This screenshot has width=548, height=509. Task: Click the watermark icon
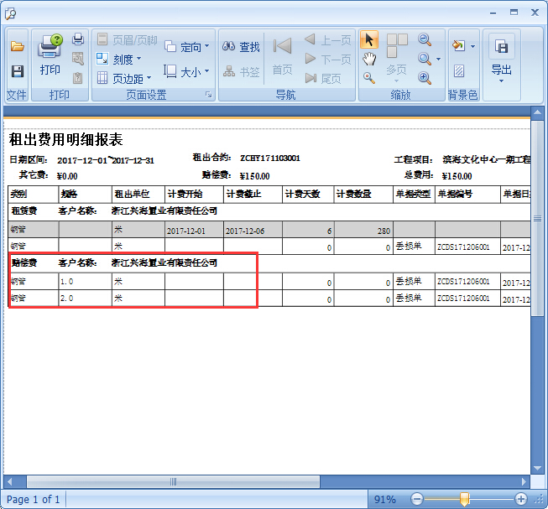click(459, 71)
